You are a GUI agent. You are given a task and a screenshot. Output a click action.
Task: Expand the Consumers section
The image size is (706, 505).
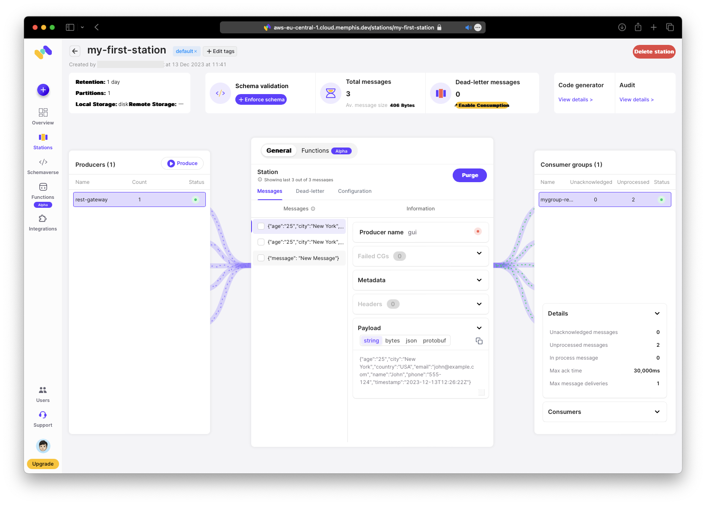tap(657, 412)
